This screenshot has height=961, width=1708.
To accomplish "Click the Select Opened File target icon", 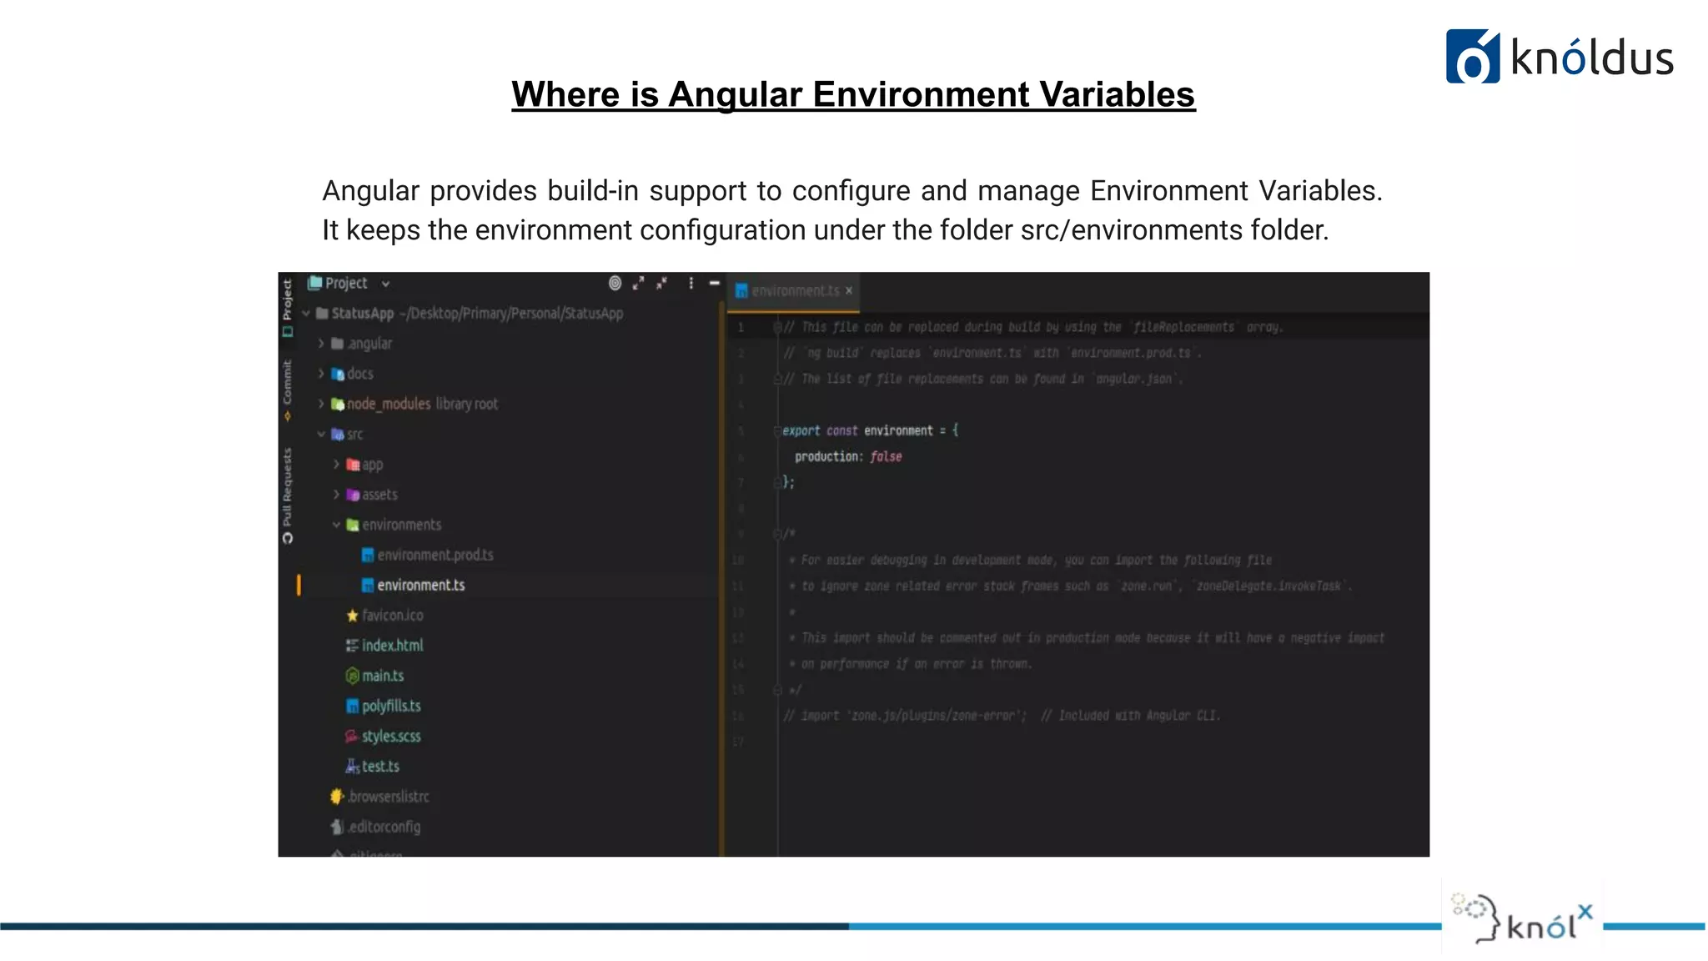I will (x=615, y=284).
